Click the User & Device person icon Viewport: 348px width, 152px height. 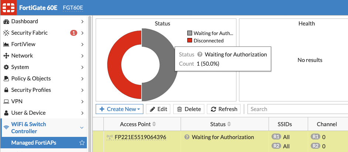[x=6, y=113]
